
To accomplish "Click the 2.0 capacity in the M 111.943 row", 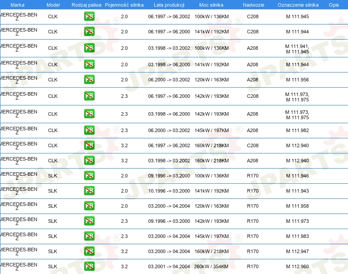I will tap(124, 191).
